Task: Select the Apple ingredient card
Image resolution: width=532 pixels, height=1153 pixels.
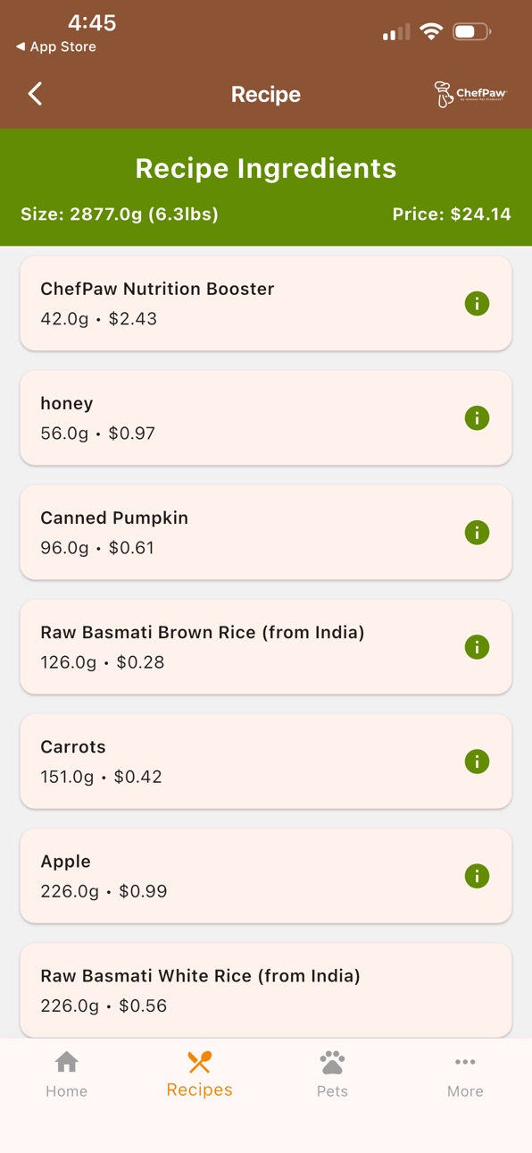Action: (x=266, y=876)
